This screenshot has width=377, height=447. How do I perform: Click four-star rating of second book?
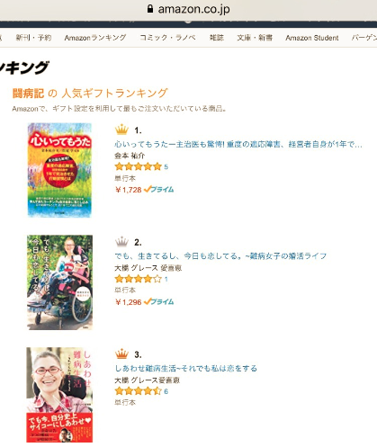(139, 279)
